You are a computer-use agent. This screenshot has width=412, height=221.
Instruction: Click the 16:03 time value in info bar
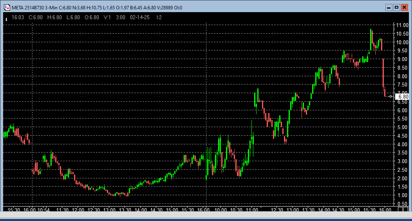18,17
